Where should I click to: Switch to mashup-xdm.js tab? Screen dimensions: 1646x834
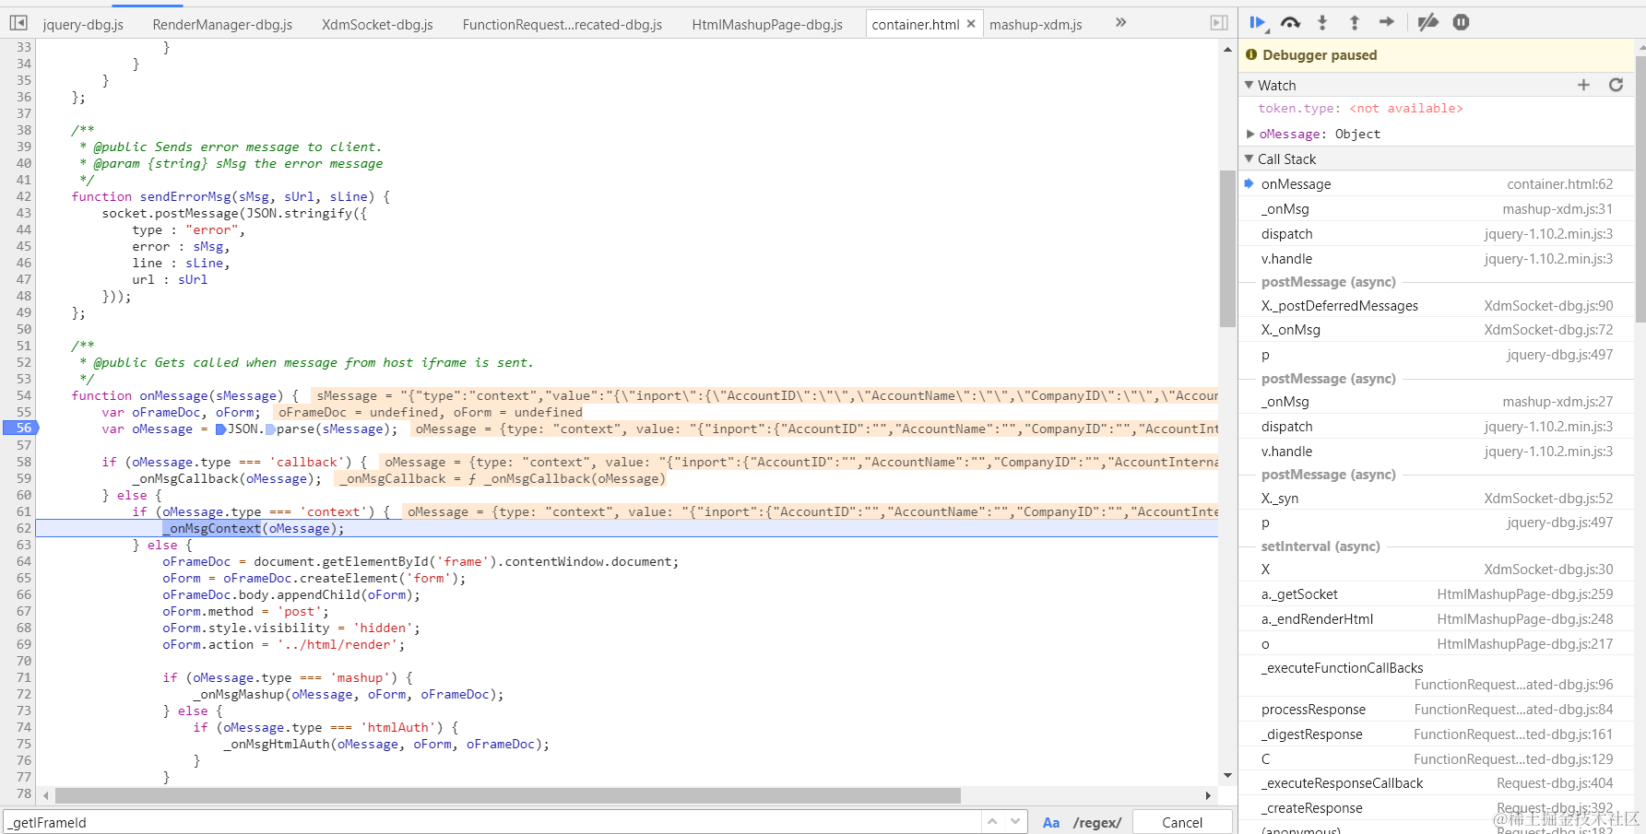[1036, 25]
